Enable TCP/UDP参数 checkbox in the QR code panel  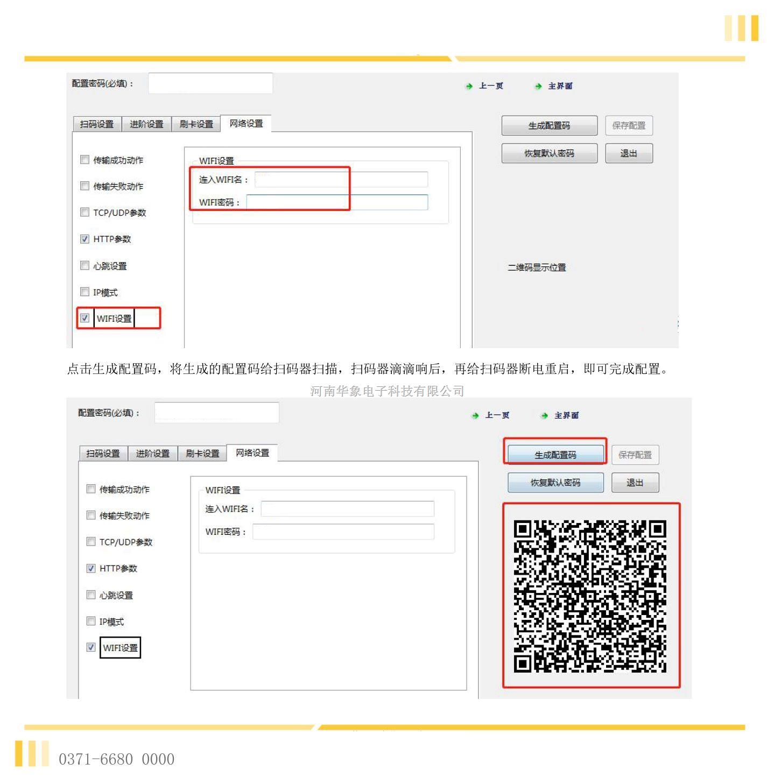[91, 542]
